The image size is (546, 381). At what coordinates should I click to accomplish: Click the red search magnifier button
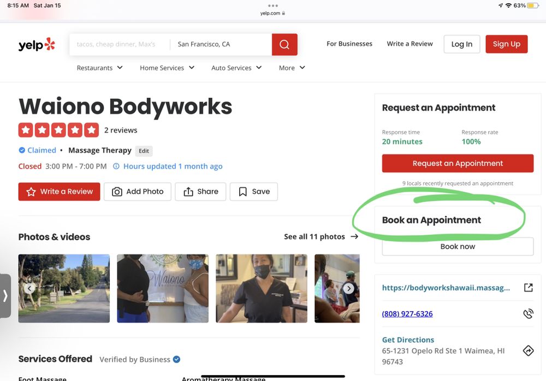[284, 45]
